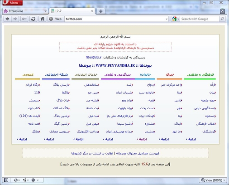Image resolution: width=229 pixels, height=185 pixels.
Task: Open the گردشگری link
Action: (x=209, y=131)
